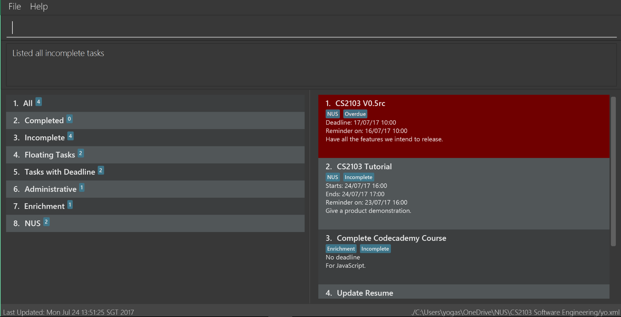Viewport: 621px width, 317px height.
Task: Click the command input field
Action: [311, 27]
